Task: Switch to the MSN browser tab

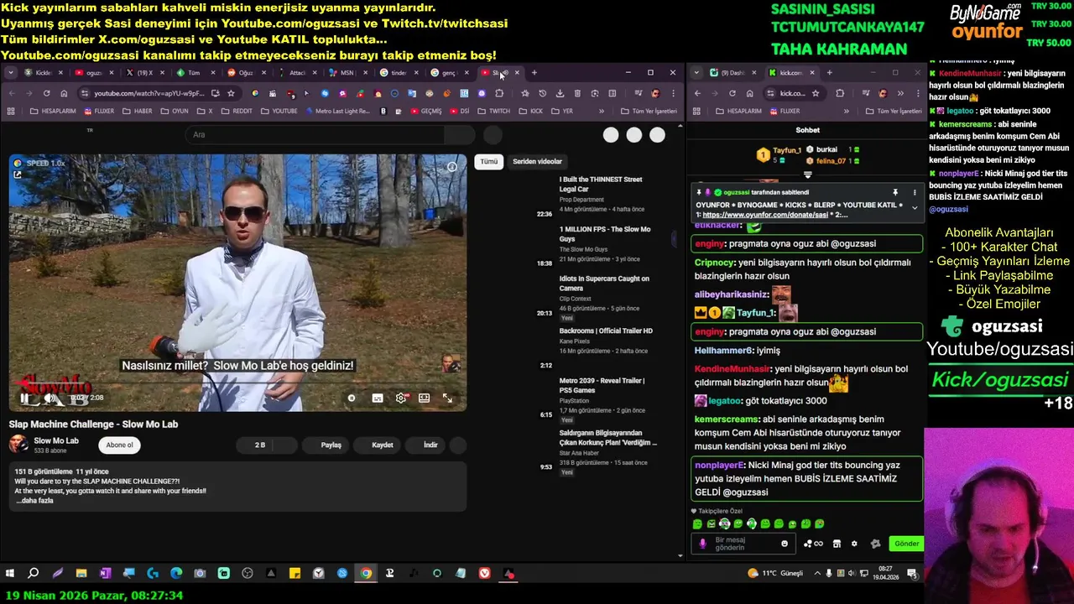Action: point(346,73)
